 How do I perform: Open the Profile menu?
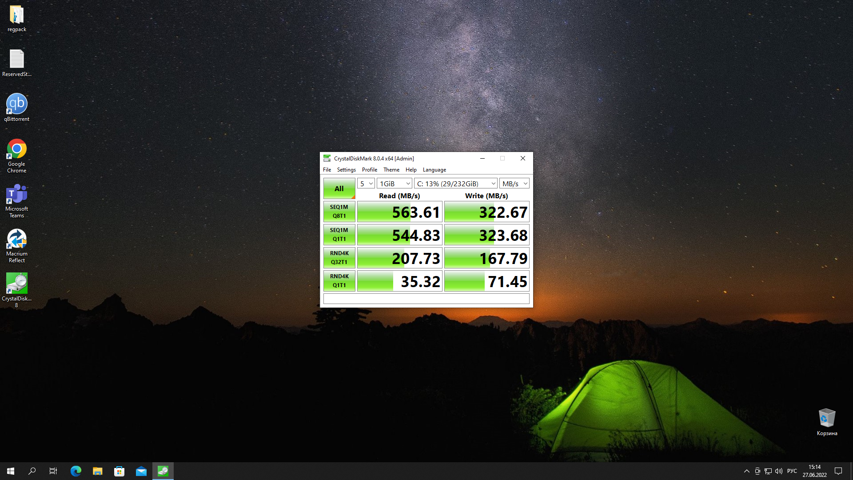(x=369, y=170)
